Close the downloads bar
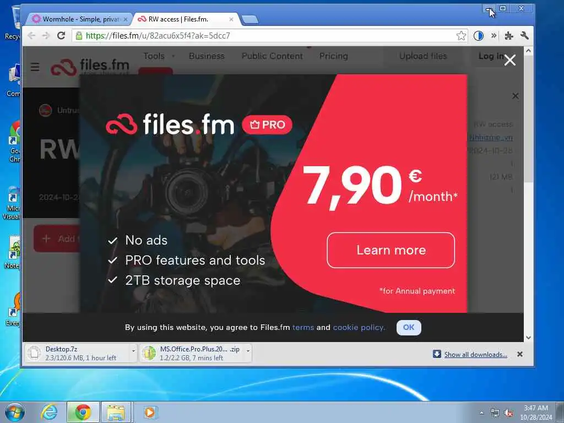Viewport: 564px width, 423px height. [x=520, y=354]
